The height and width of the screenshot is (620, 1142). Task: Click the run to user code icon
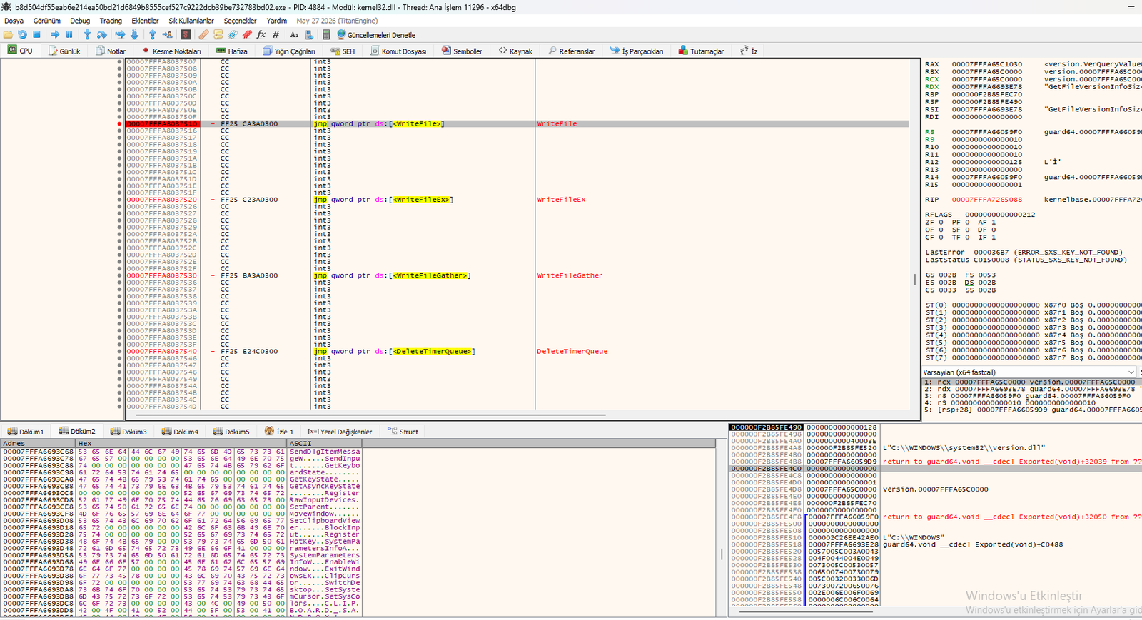coord(167,34)
